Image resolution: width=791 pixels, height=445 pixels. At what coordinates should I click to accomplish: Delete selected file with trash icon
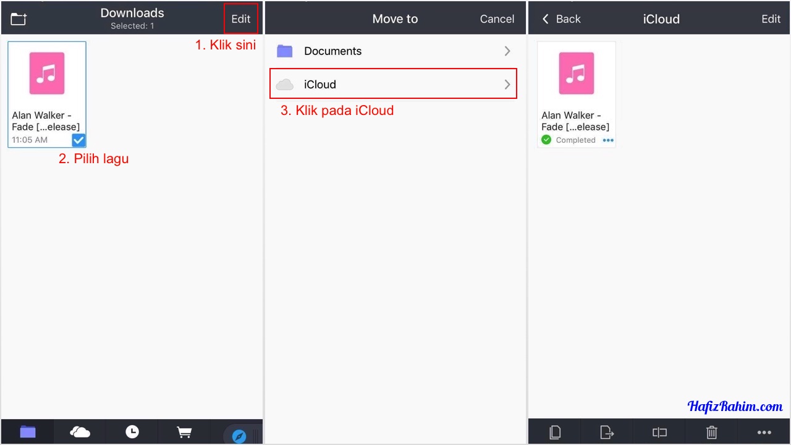point(712,433)
